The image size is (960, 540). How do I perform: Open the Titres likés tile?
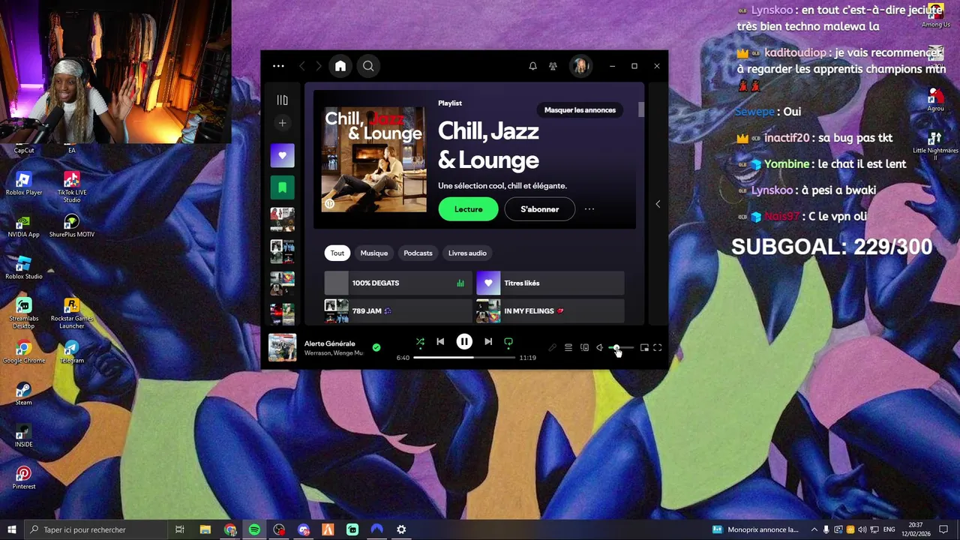coord(550,283)
